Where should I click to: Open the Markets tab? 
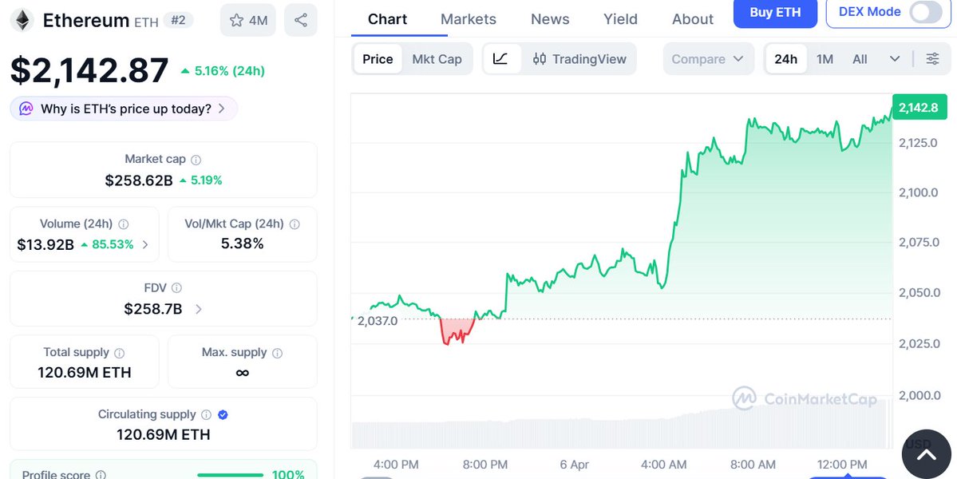[x=469, y=19]
